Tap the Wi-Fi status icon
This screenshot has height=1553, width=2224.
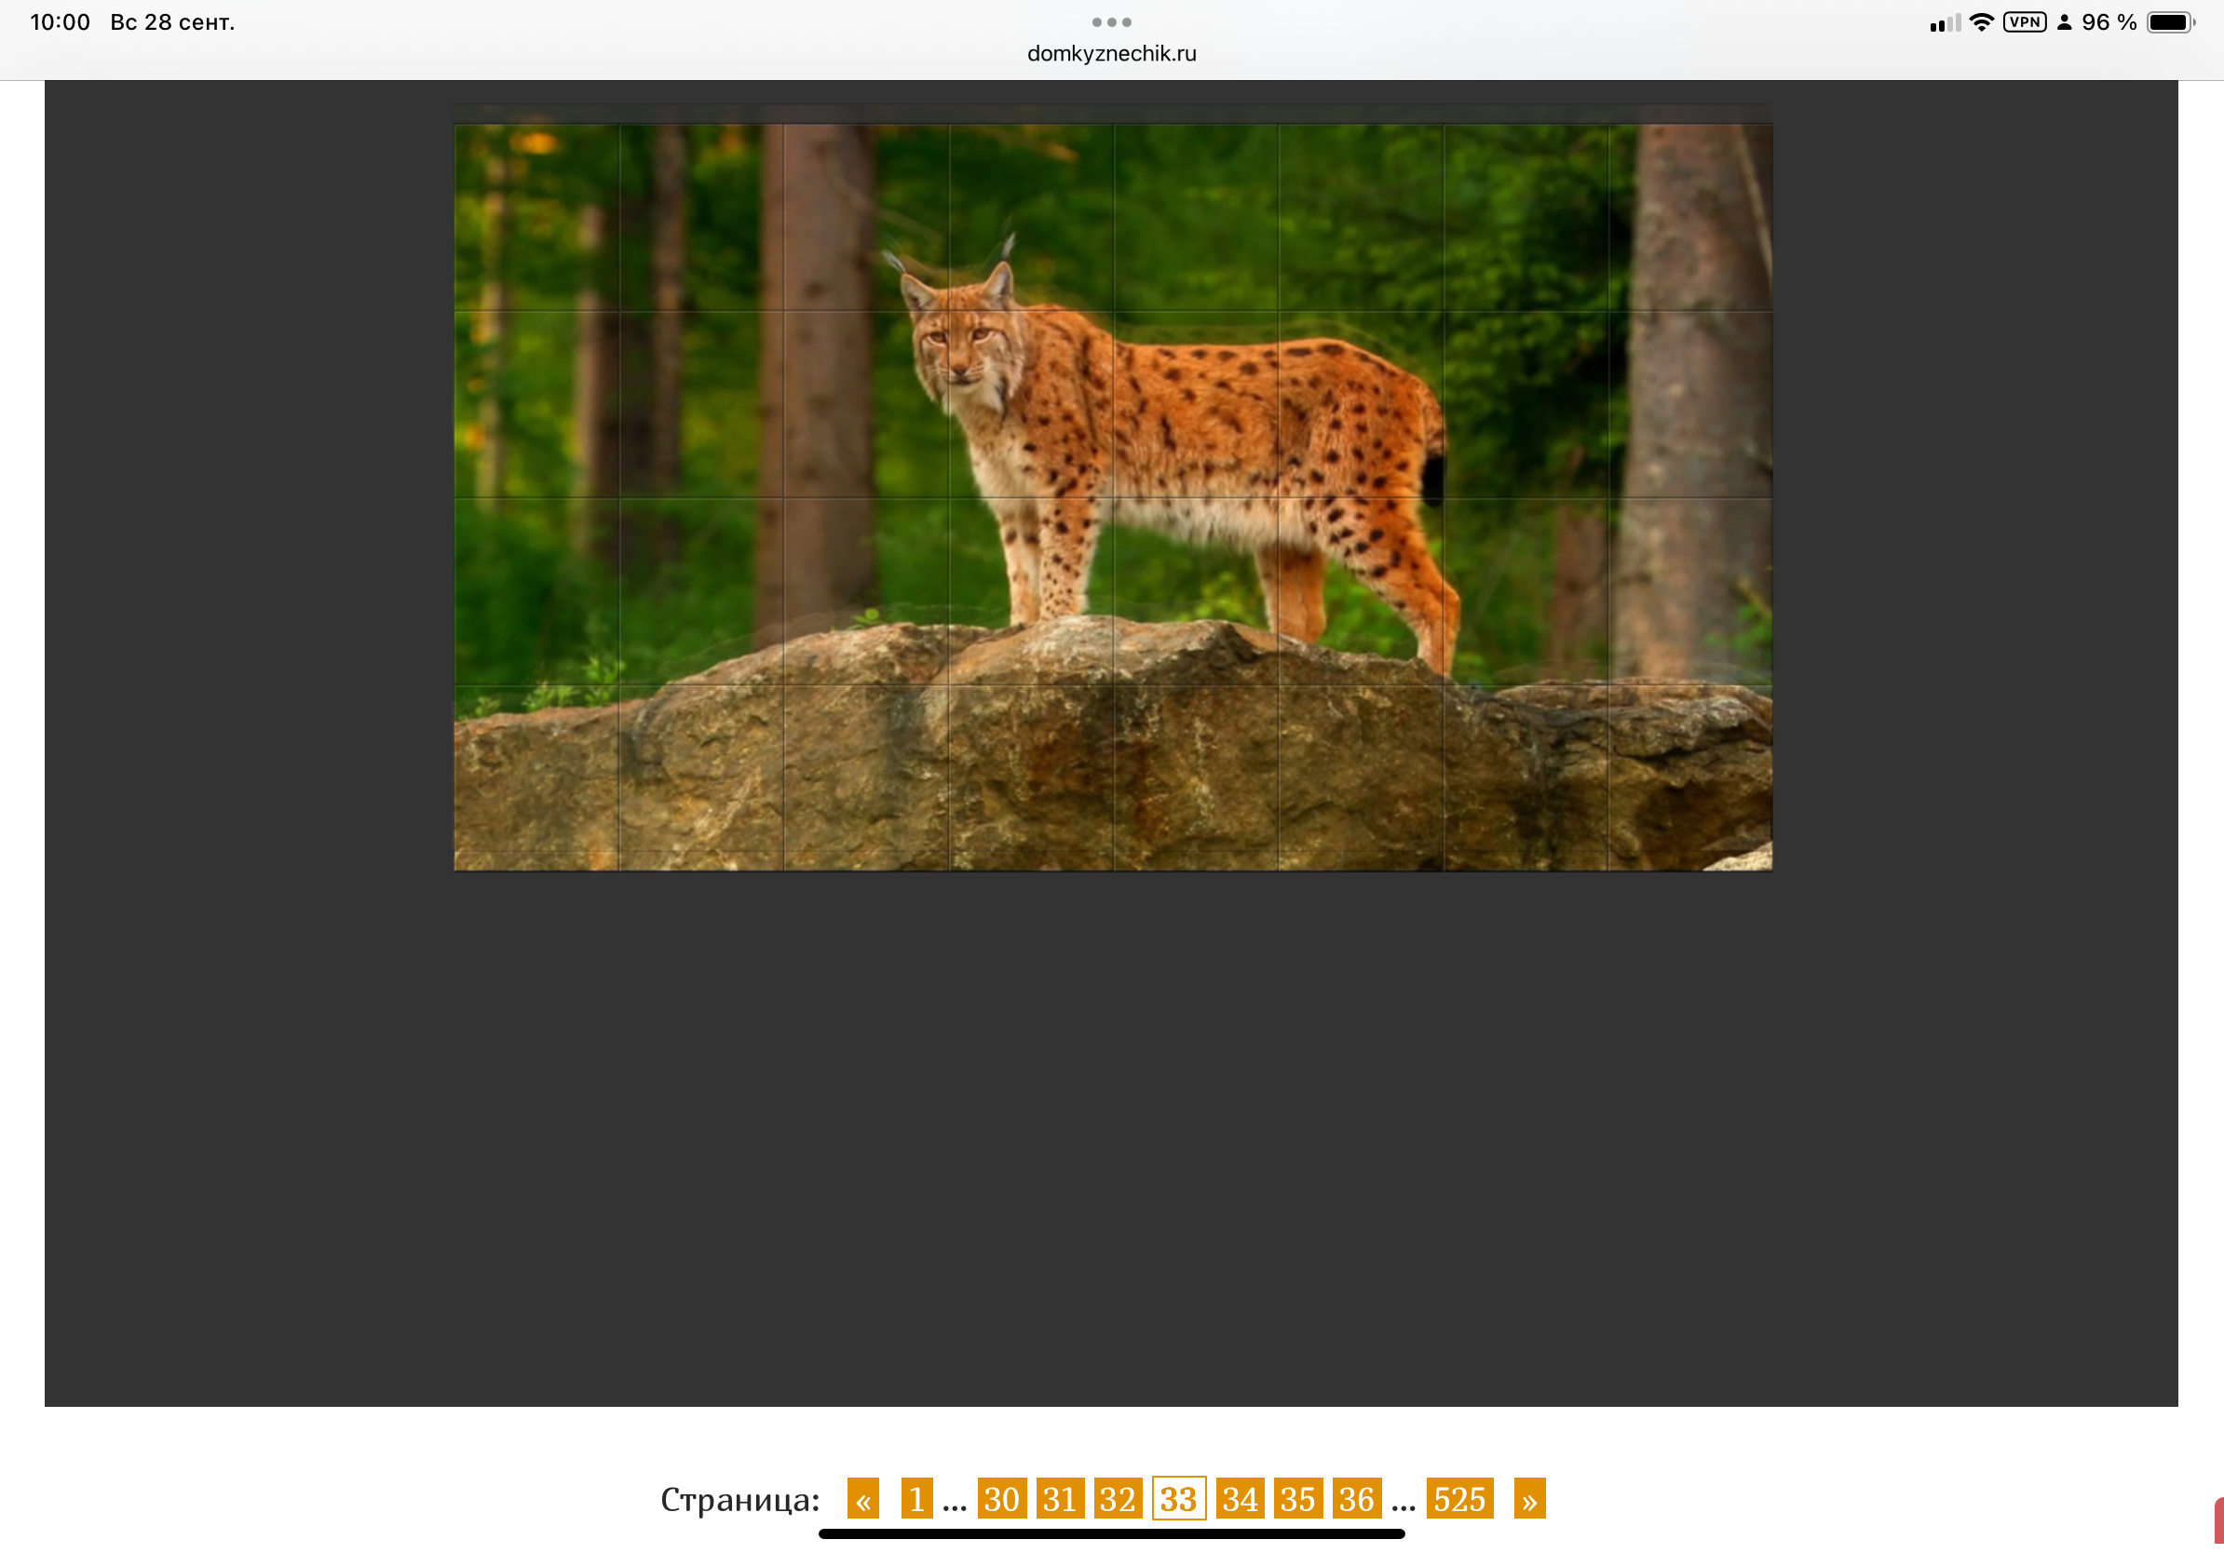click(x=1982, y=22)
